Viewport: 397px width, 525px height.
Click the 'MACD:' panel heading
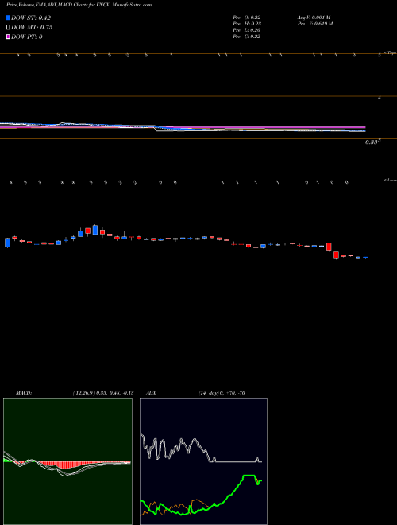pos(24,393)
